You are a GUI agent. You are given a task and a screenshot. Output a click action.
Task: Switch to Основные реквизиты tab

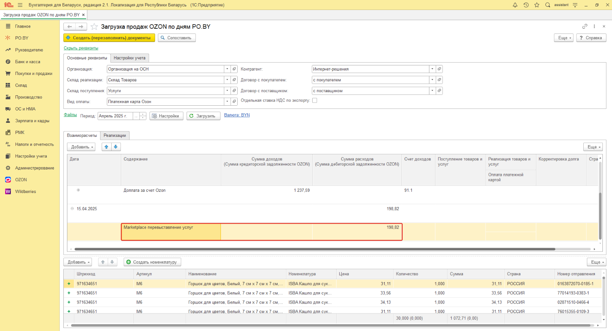[x=87, y=58]
